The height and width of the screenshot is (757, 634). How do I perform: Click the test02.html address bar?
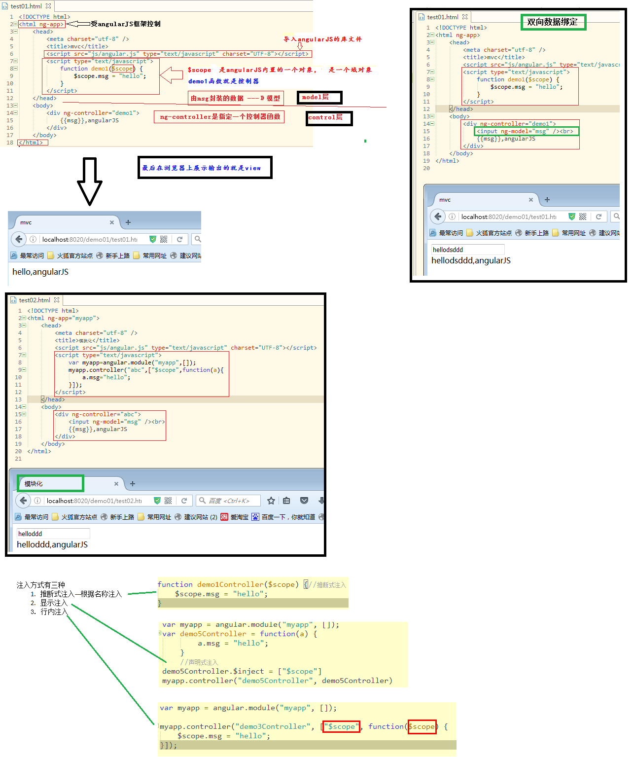94,501
